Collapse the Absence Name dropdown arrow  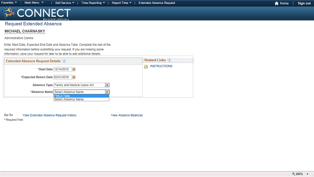(107, 92)
